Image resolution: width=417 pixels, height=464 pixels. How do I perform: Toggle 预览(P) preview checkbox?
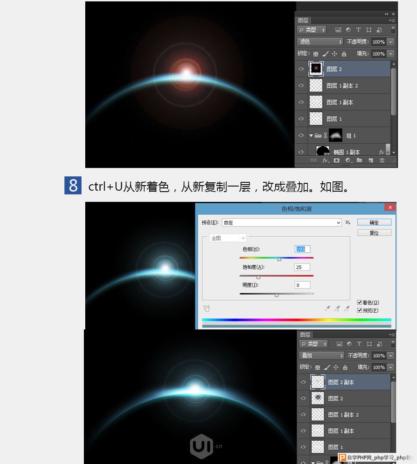coord(360,310)
